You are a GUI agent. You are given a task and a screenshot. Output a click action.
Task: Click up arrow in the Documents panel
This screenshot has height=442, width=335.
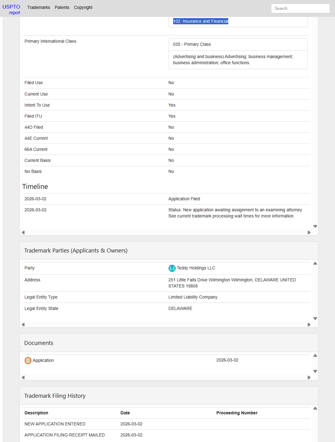pyautogui.click(x=315, y=355)
